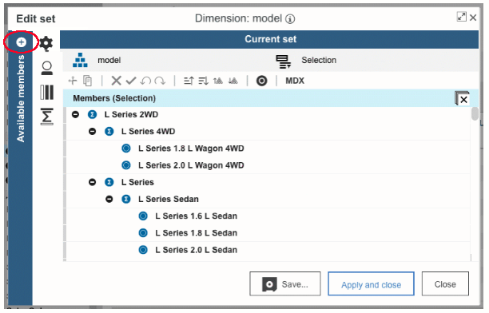Click the members list scrollbar thumb

point(475,114)
